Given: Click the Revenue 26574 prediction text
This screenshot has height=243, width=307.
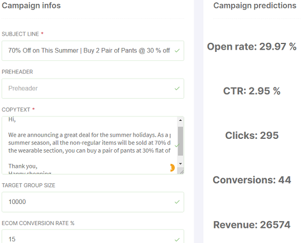Looking at the screenshot, I should [x=252, y=225].
